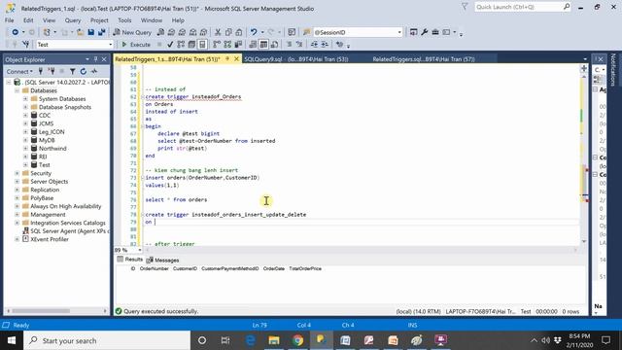Click the Open File folder icon

(x=80, y=32)
